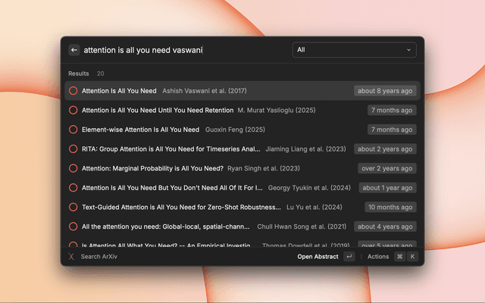
Task: Click the Open Abstract button
Action: pos(318,257)
